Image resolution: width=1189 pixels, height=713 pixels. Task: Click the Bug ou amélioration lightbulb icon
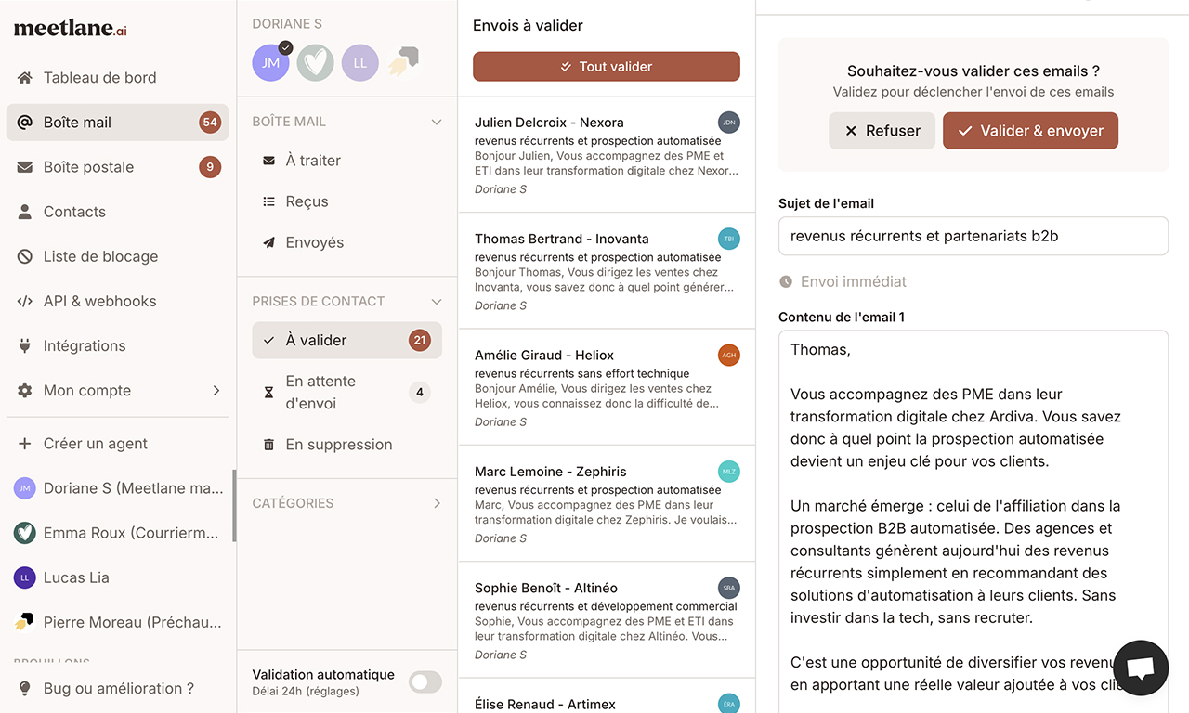click(25, 688)
